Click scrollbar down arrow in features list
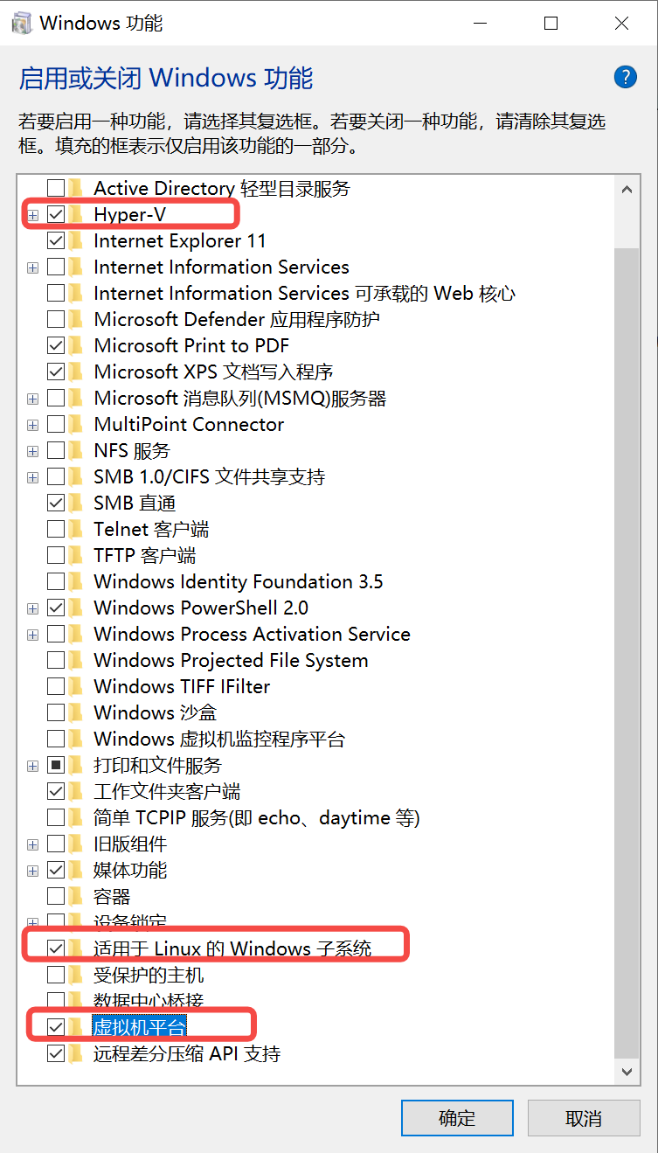Screen dimensions: 658x1153 626,1072
